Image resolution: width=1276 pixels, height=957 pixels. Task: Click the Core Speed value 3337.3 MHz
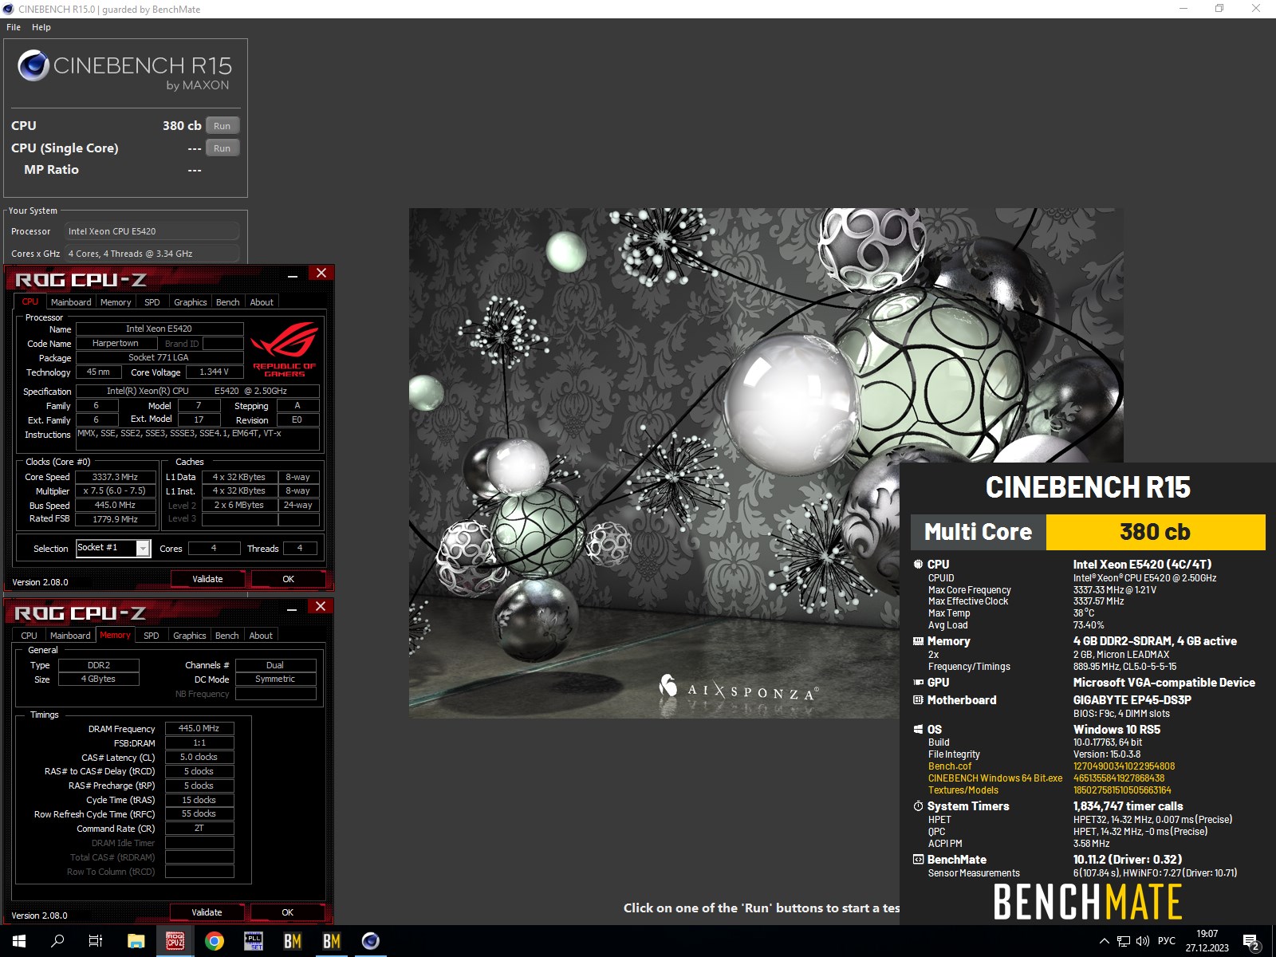point(115,477)
